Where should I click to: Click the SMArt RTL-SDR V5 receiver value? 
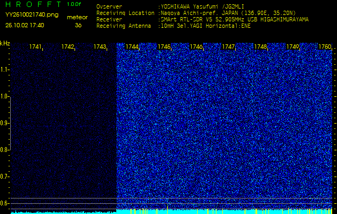point(235,20)
